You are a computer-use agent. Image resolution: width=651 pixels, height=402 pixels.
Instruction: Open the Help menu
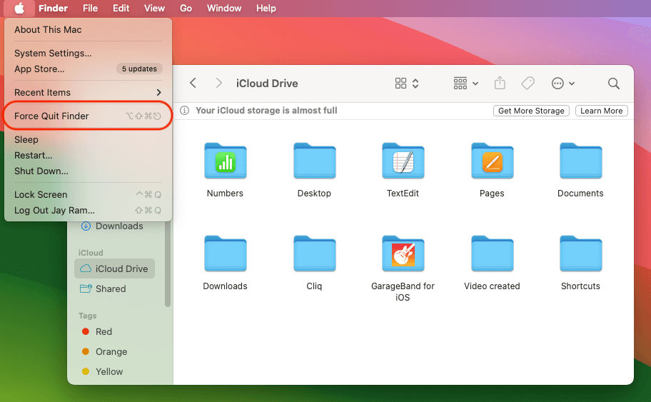[x=266, y=8]
